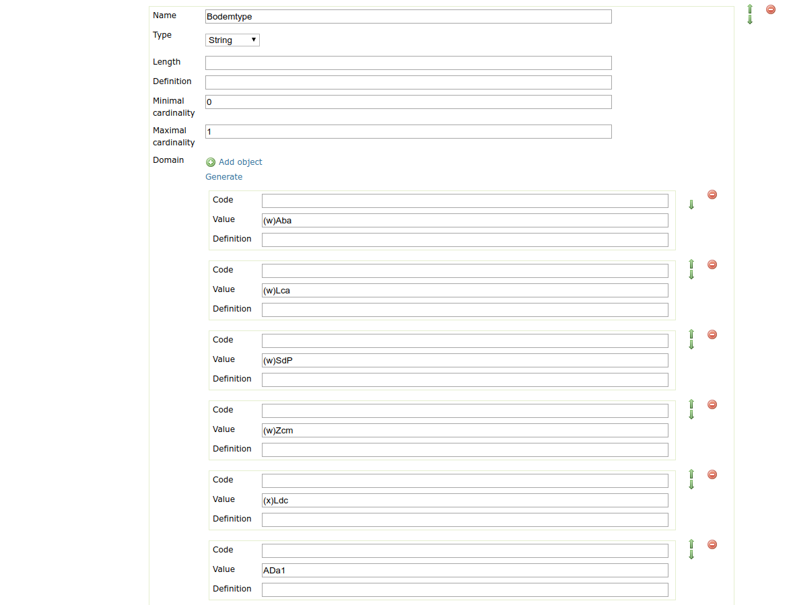The width and height of the screenshot is (791, 605).
Task: Move the Bodemtype attribute up
Action: point(750,9)
